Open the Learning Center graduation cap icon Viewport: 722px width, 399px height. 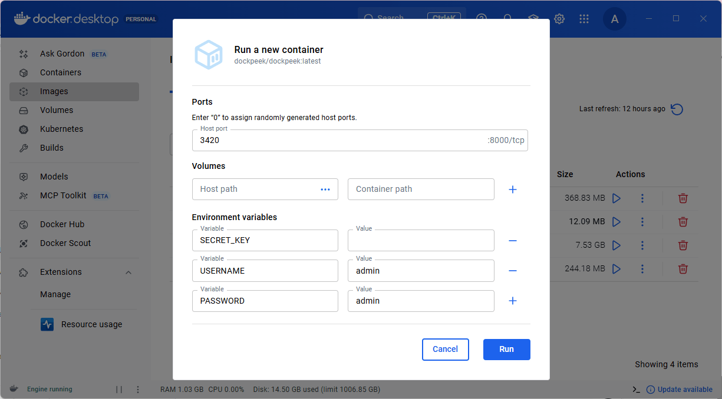click(x=533, y=18)
